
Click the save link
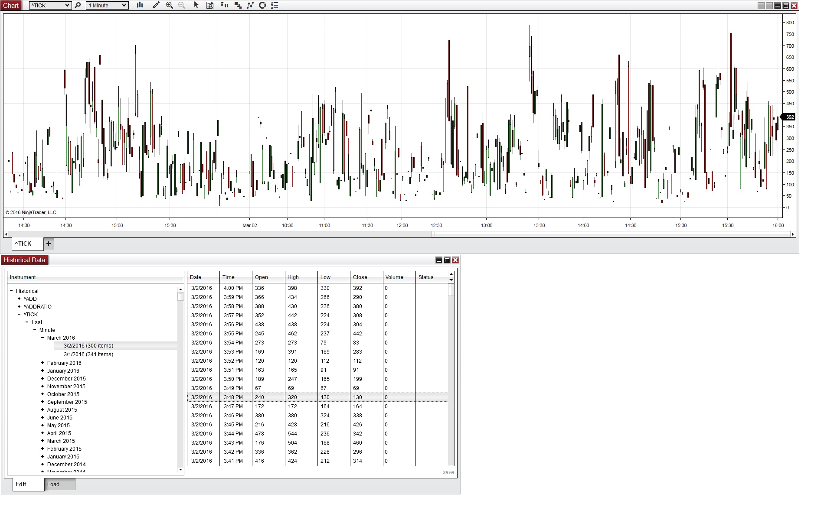(448, 472)
